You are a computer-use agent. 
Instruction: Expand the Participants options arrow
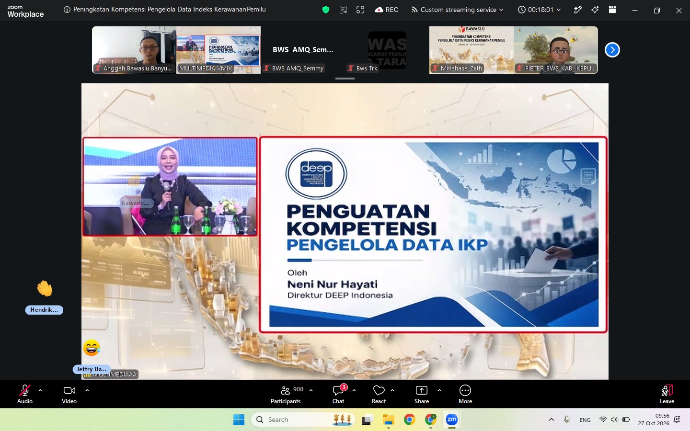tap(311, 390)
